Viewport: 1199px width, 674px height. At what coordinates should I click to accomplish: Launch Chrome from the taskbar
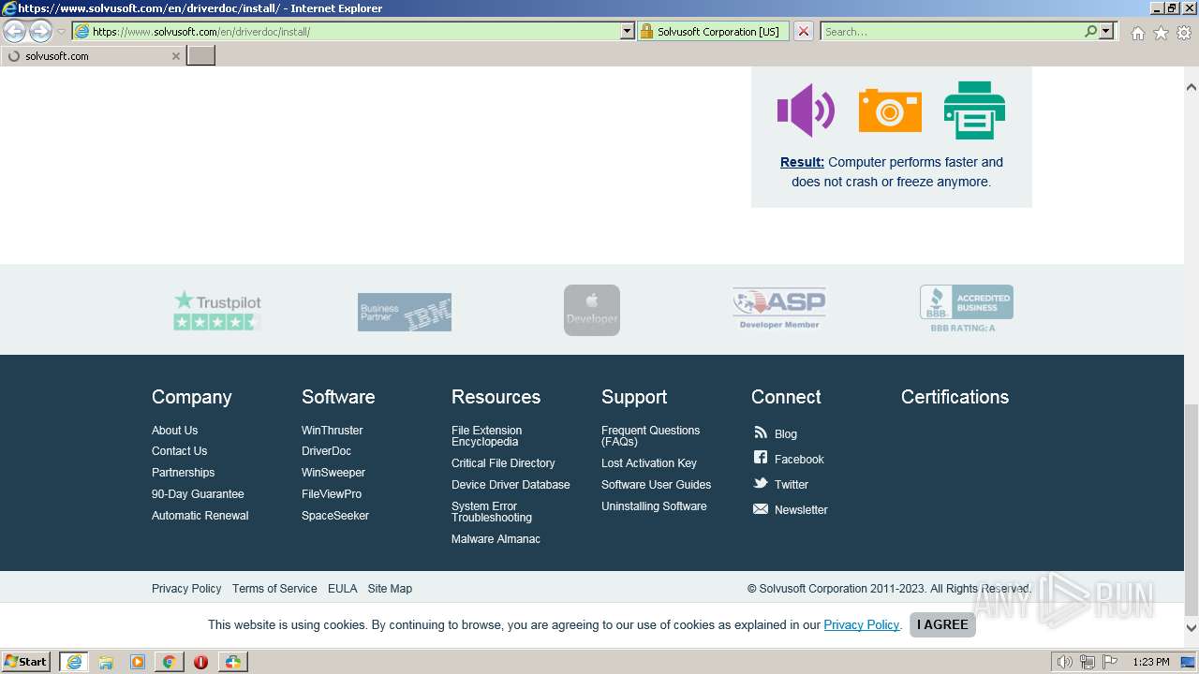170,662
